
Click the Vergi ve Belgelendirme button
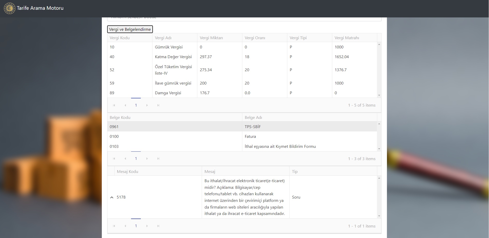(130, 29)
